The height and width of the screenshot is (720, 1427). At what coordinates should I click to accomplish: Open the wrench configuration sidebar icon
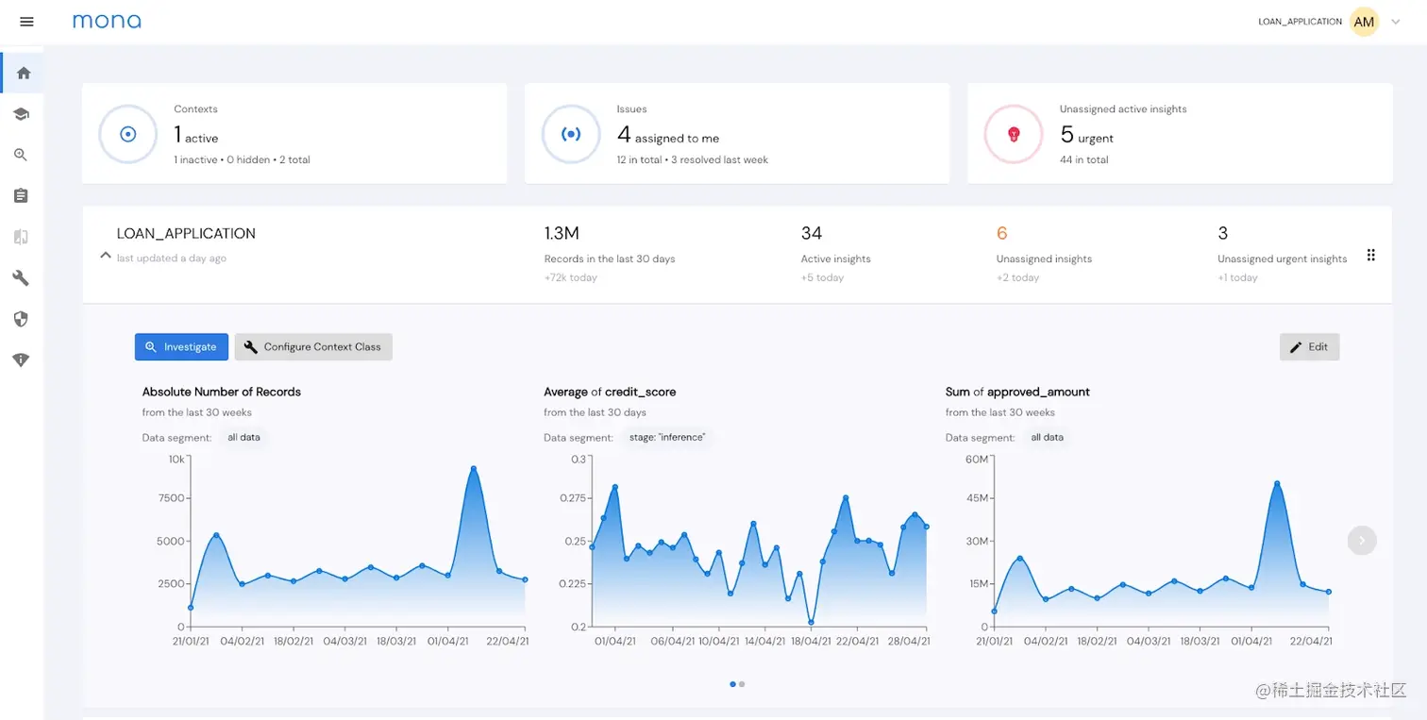pyautogui.click(x=21, y=277)
